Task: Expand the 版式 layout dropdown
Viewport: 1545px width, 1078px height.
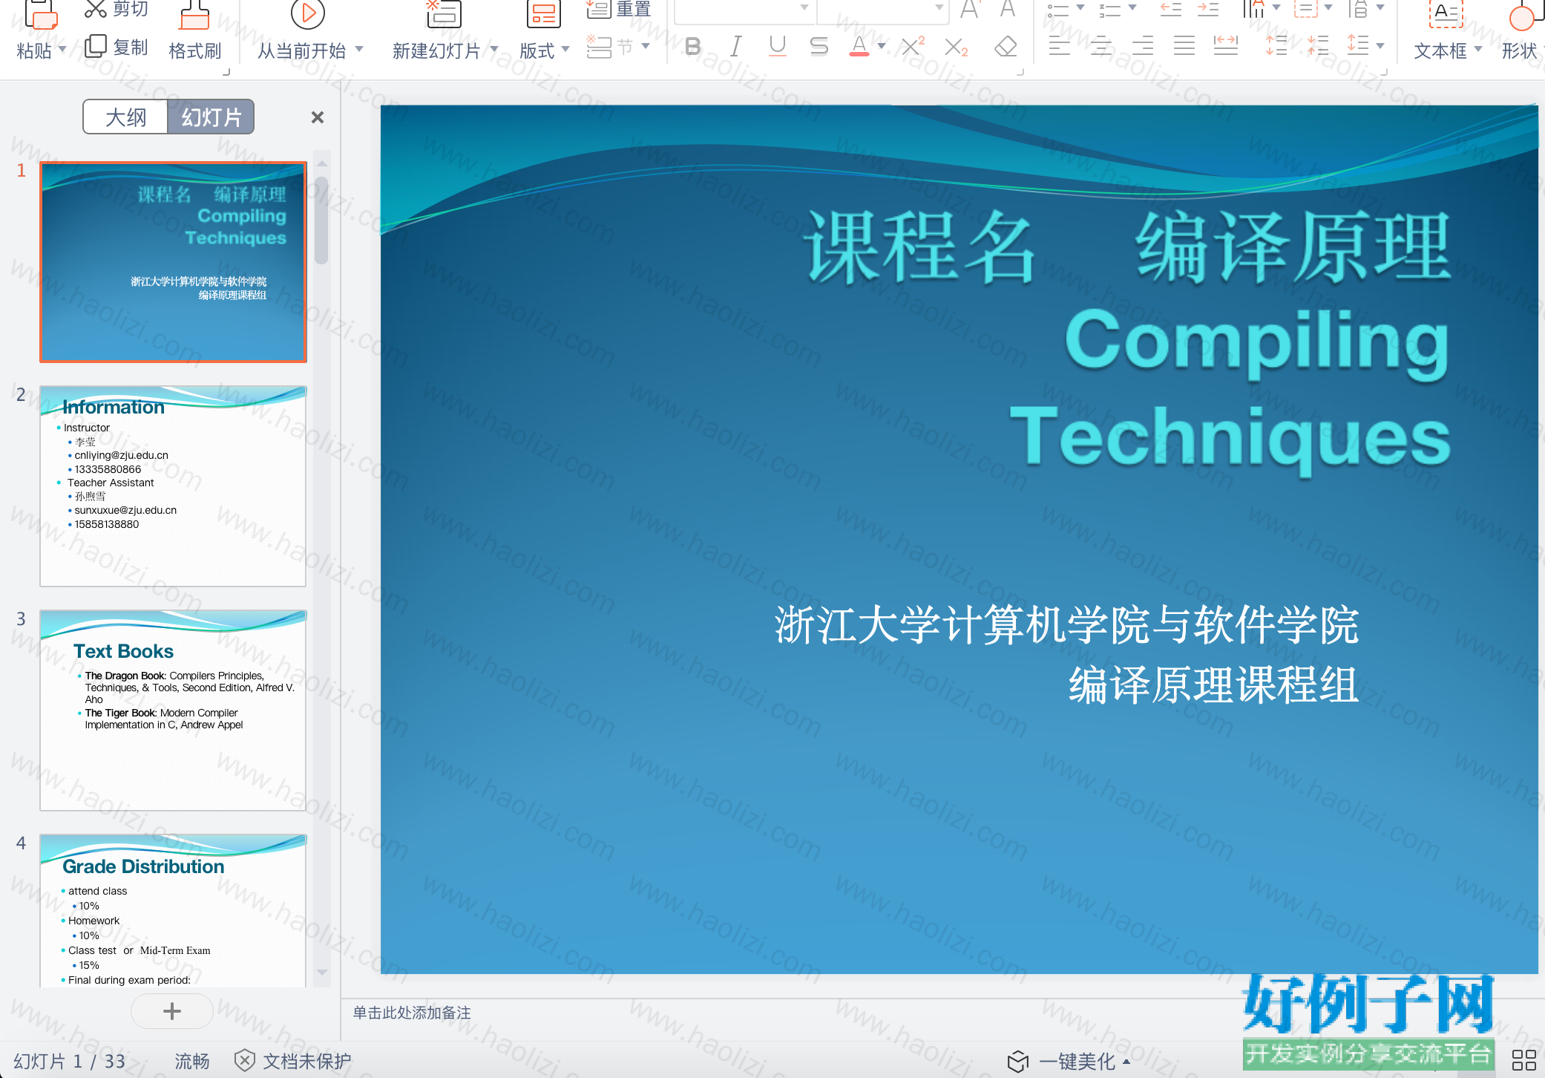Action: click(x=565, y=50)
